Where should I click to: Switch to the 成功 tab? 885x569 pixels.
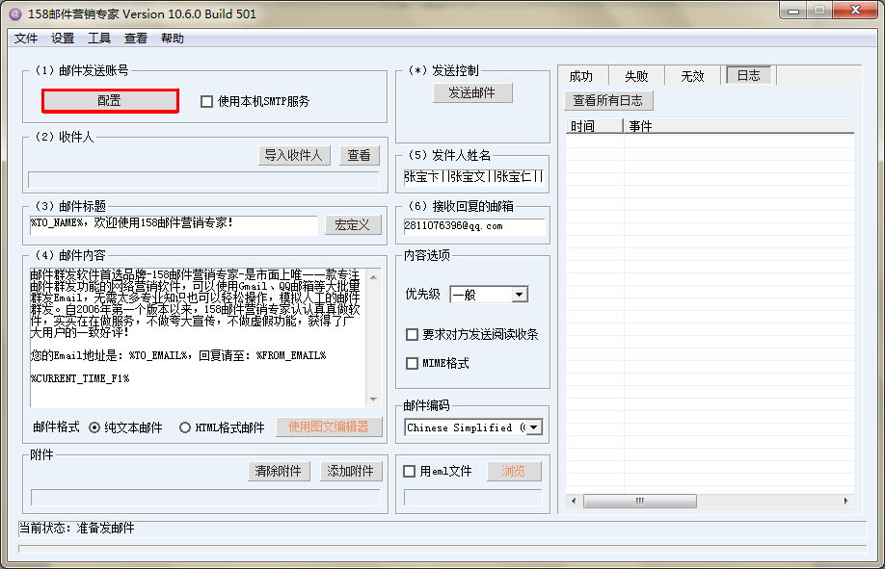point(582,76)
